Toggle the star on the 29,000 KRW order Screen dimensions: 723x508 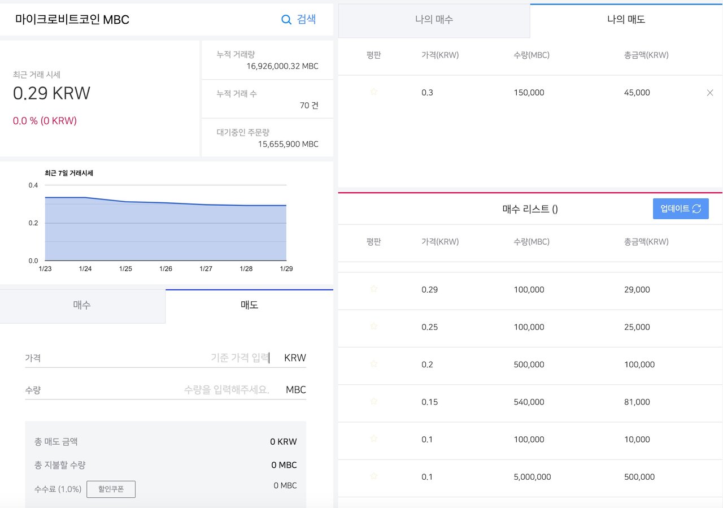coord(373,289)
